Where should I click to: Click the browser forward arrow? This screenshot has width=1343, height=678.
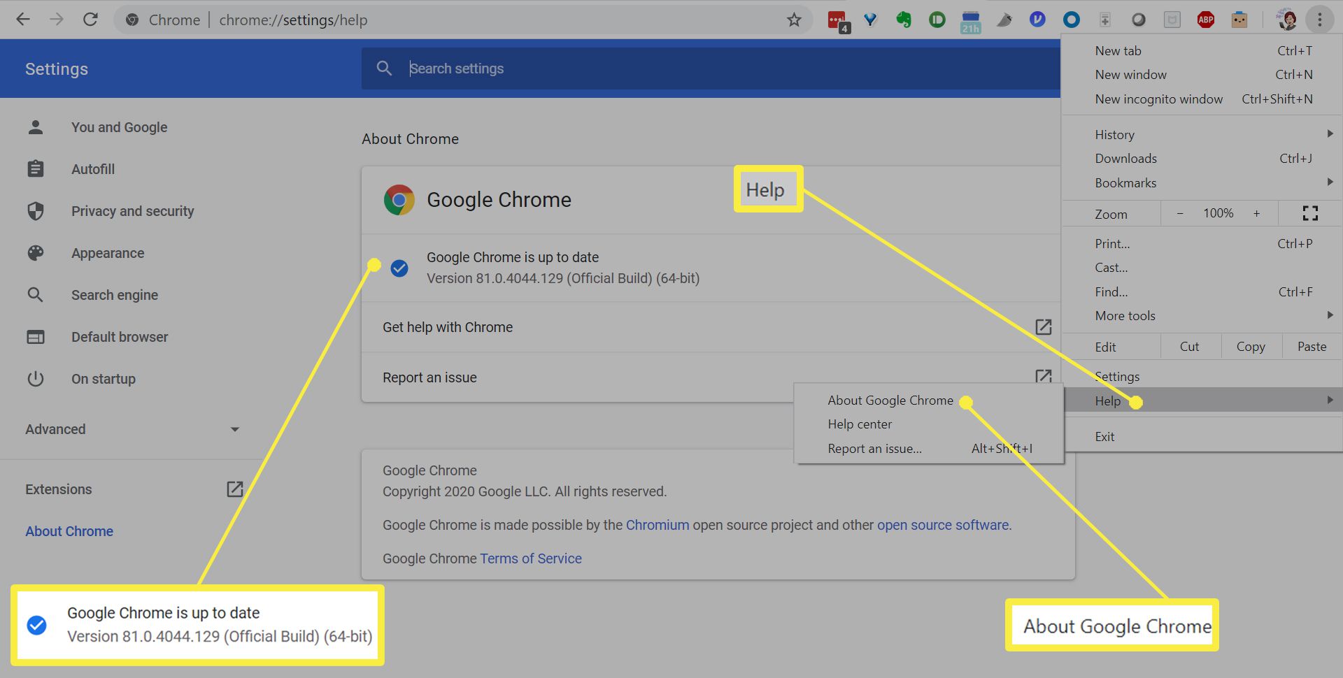click(x=57, y=20)
